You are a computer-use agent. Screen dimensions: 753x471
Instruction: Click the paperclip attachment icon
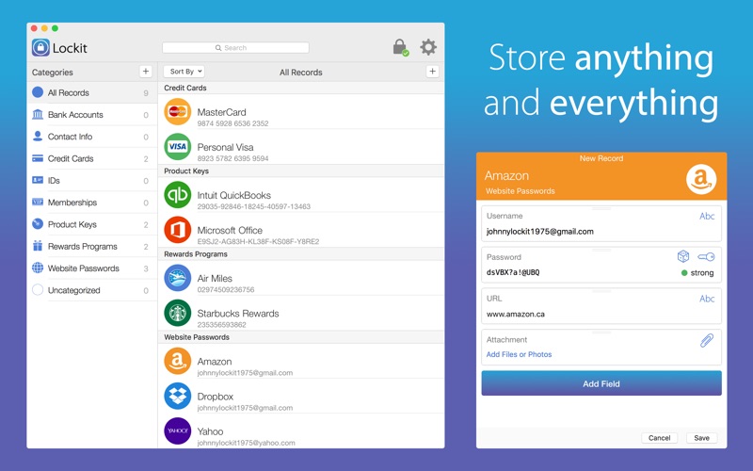pos(707,340)
